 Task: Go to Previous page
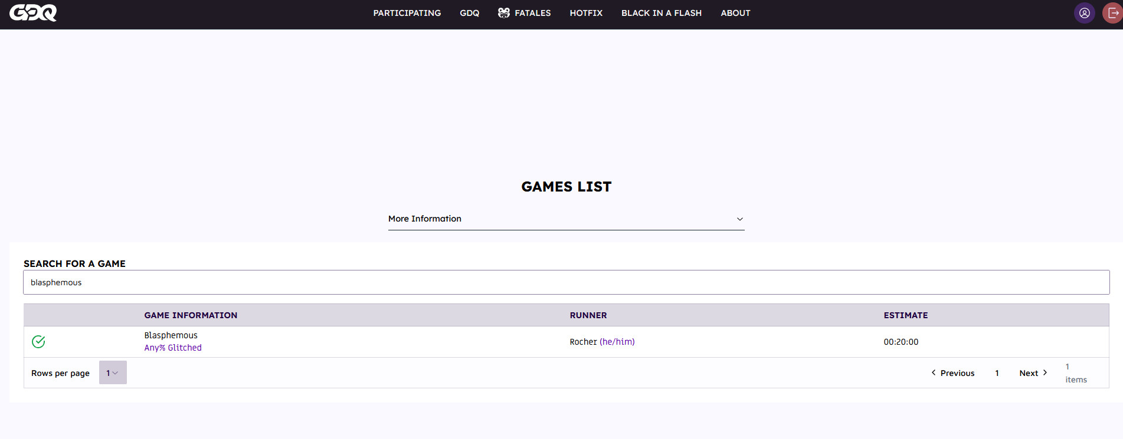(952, 373)
